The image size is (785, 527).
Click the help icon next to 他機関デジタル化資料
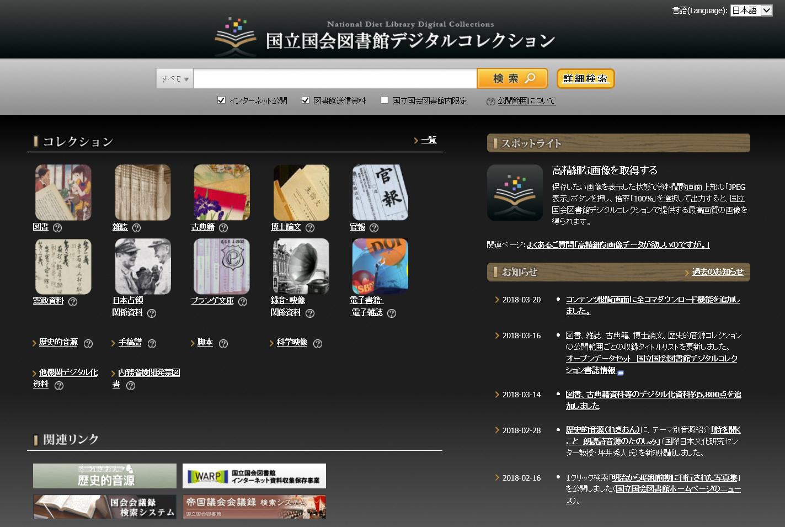(59, 386)
